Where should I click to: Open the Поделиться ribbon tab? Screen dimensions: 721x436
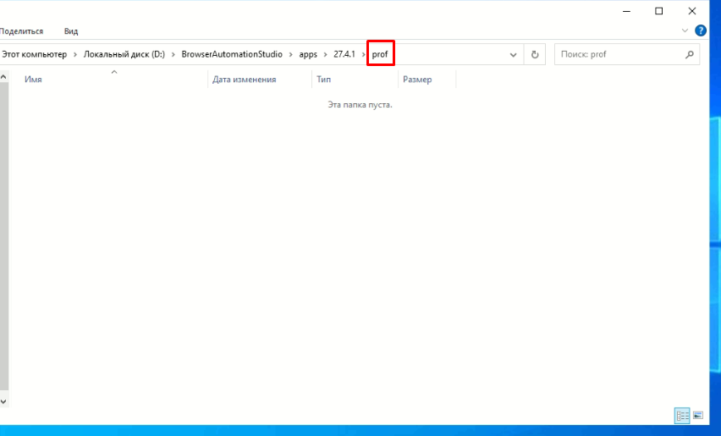22,30
